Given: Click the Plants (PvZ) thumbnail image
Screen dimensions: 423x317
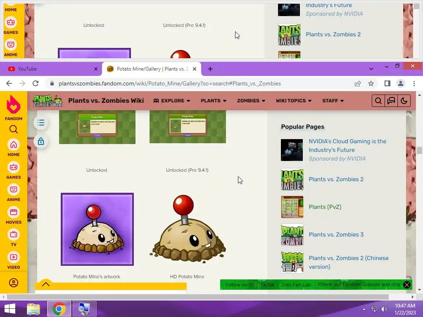Looking at the screenshot, I should click(x=292, y=207).
